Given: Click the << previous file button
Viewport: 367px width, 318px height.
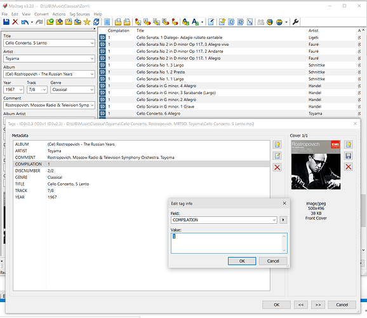Looking at the screenshot, I should [301, 305].
